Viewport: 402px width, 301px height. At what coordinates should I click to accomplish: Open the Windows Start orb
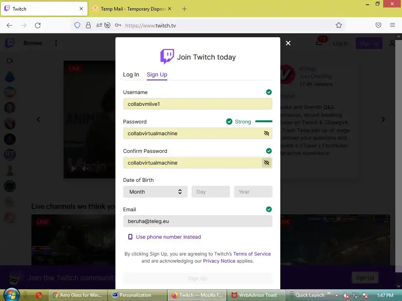11,294
